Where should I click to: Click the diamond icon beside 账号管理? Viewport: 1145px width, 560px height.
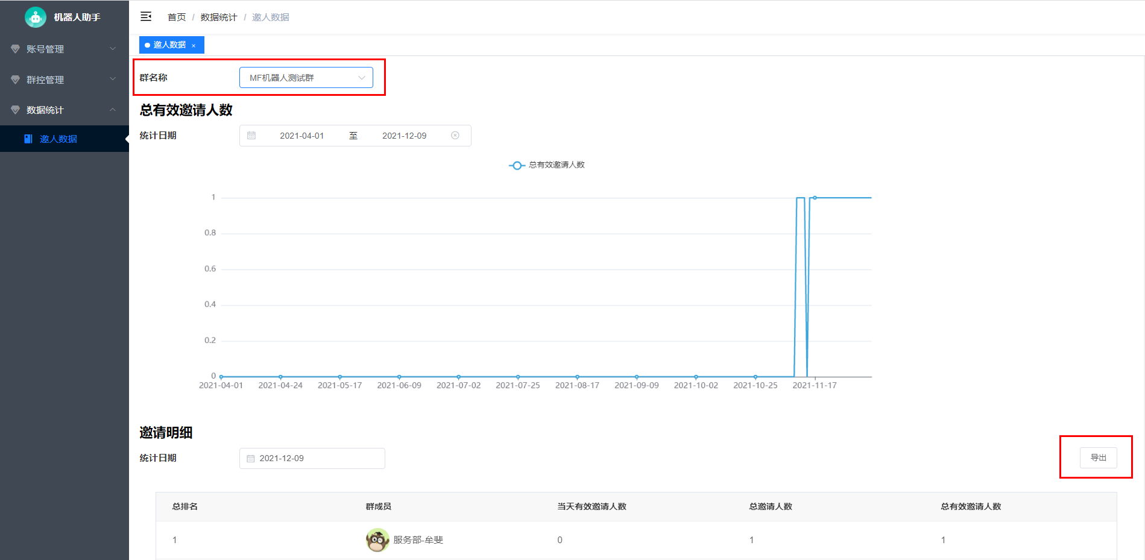tap(16, 49)
